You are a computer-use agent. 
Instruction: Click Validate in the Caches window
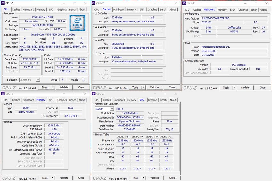(154, 87)
